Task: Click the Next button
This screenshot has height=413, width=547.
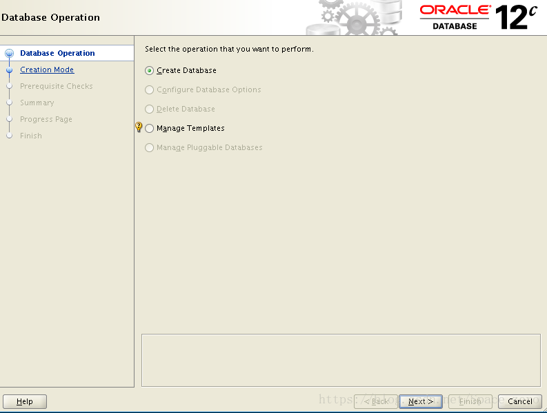Action: 421,401
